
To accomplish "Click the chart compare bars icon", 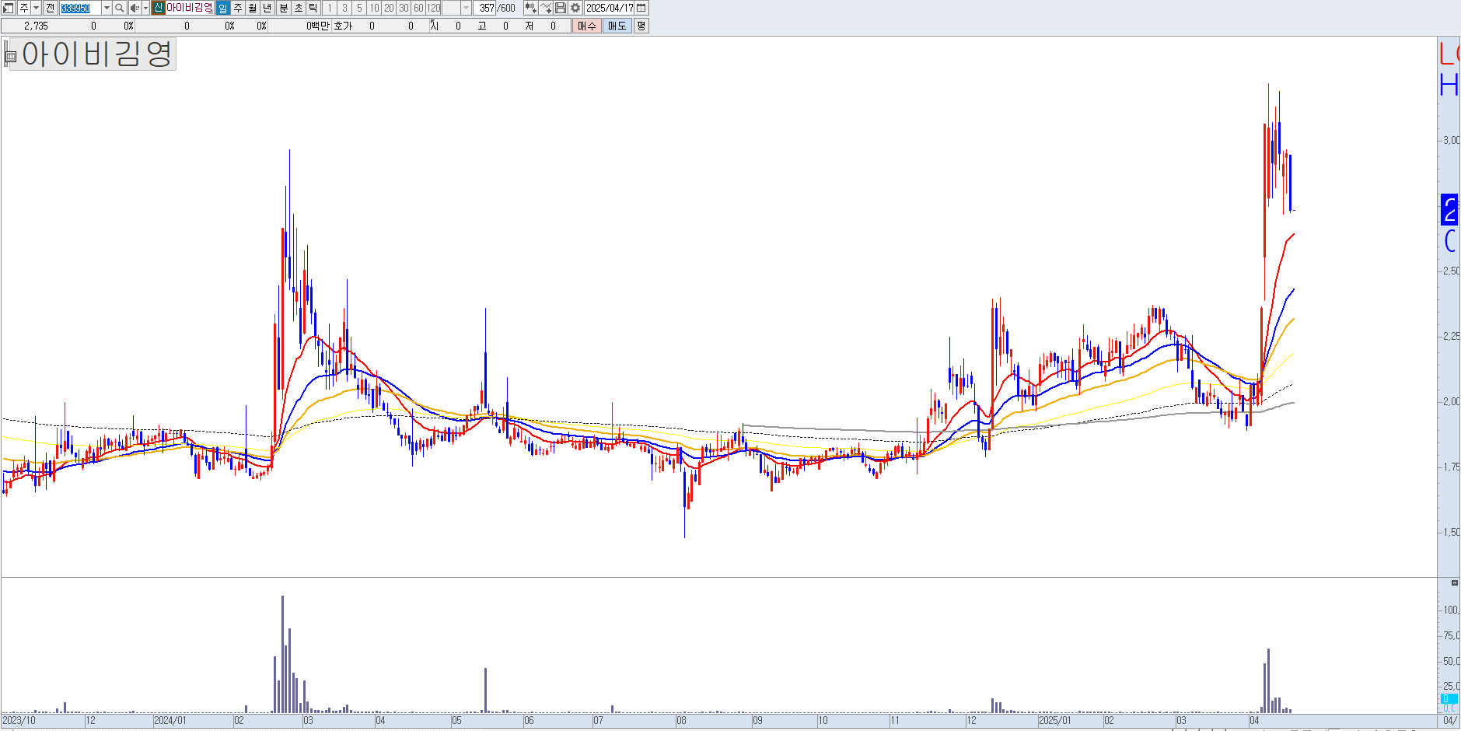I will [x=531, y=8].
